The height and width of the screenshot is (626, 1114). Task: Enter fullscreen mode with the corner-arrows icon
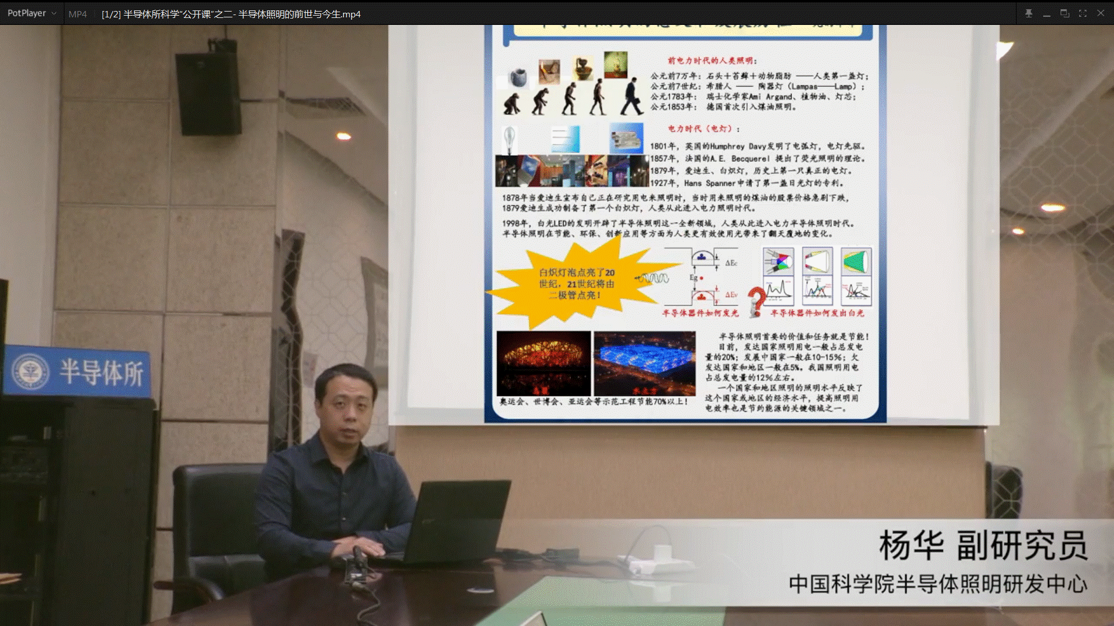(x=1083, y=13)
